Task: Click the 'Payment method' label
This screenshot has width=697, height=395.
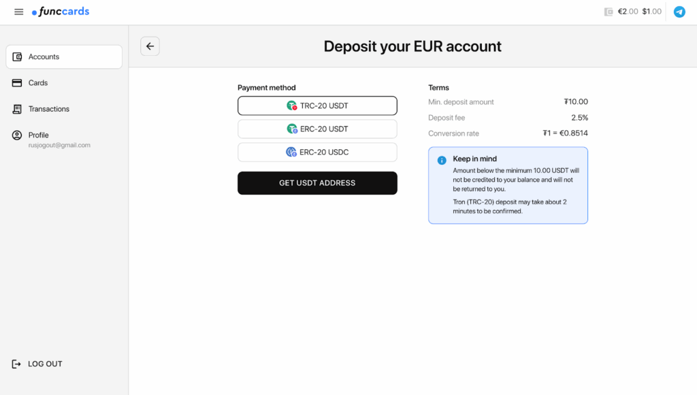Action: point(267,88)
